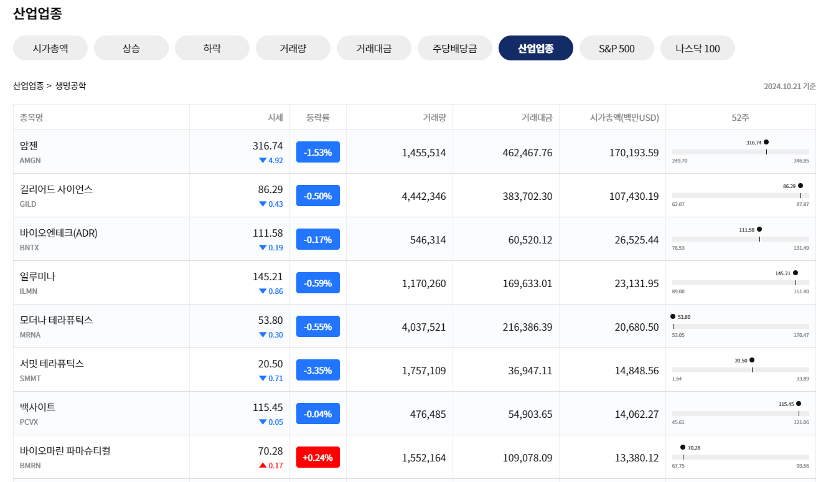The image size is (826, 482).
Task: Open the 백사이트 stock link
Action: tap(37, 407)
